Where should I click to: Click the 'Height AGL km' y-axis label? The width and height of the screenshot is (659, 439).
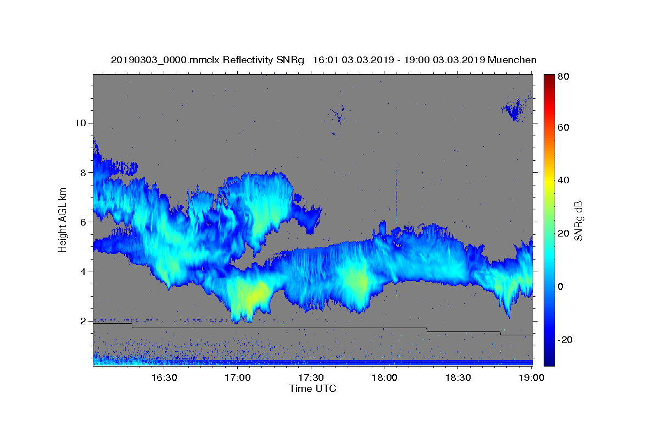63,220
